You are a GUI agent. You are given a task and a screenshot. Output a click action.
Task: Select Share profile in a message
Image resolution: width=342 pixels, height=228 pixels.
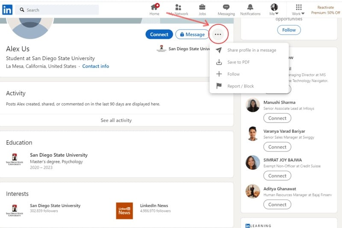coord(249,50)
